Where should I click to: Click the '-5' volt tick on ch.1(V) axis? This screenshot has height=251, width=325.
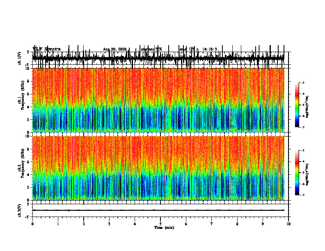tap(27, 65)
